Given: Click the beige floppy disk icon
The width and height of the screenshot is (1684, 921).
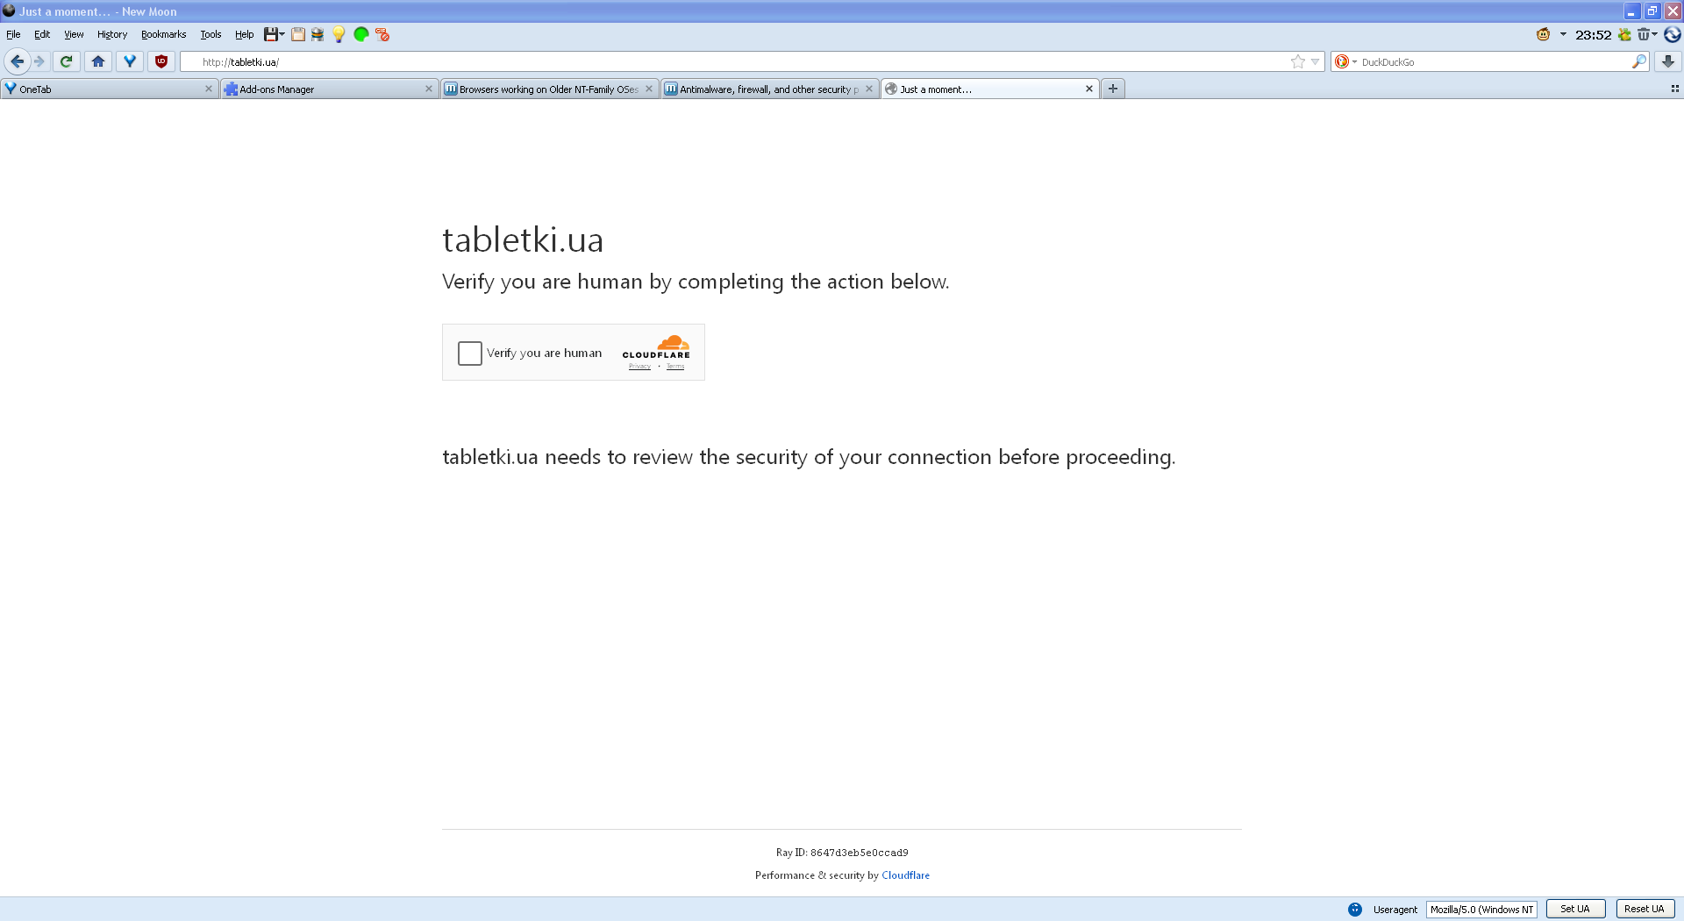Looking at the screenshot, I should point(298,34).
